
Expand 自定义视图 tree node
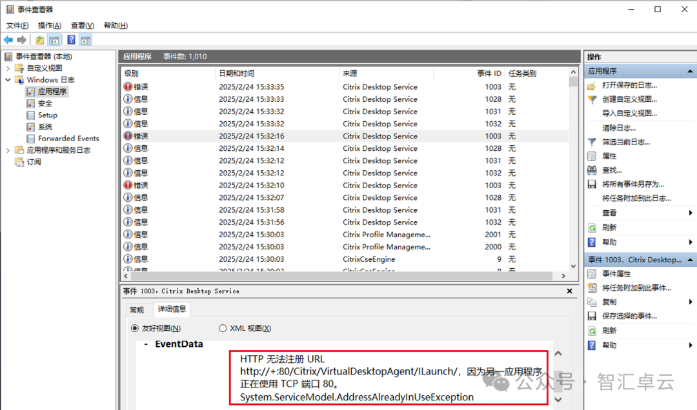click(x=8, y=68)
